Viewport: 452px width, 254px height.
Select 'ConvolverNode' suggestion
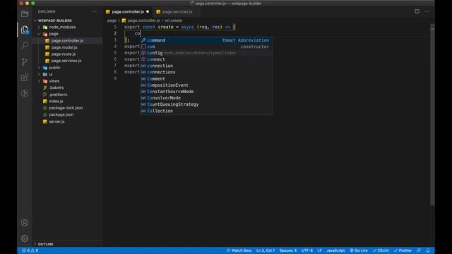[x=206, y=98]
